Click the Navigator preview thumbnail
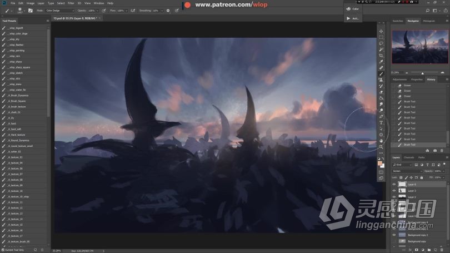450x253 pixels. click(420, 47)
